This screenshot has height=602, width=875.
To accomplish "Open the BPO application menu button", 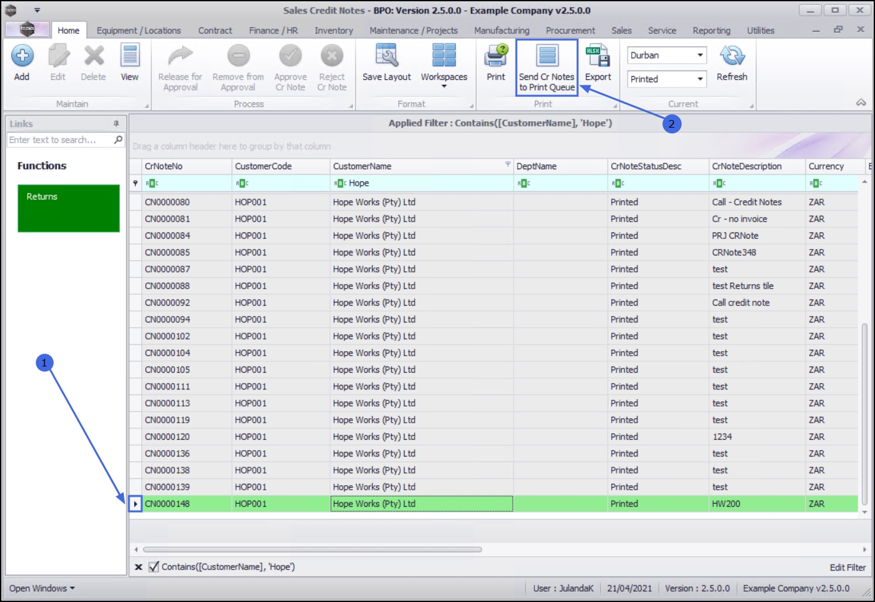I will click(x=26, y=29).
